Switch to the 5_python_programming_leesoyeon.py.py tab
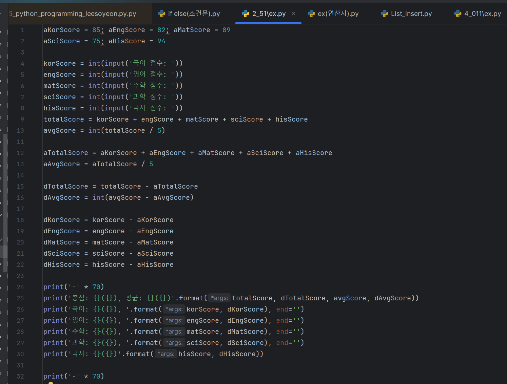The image size is (507, 384). (73, 14)
